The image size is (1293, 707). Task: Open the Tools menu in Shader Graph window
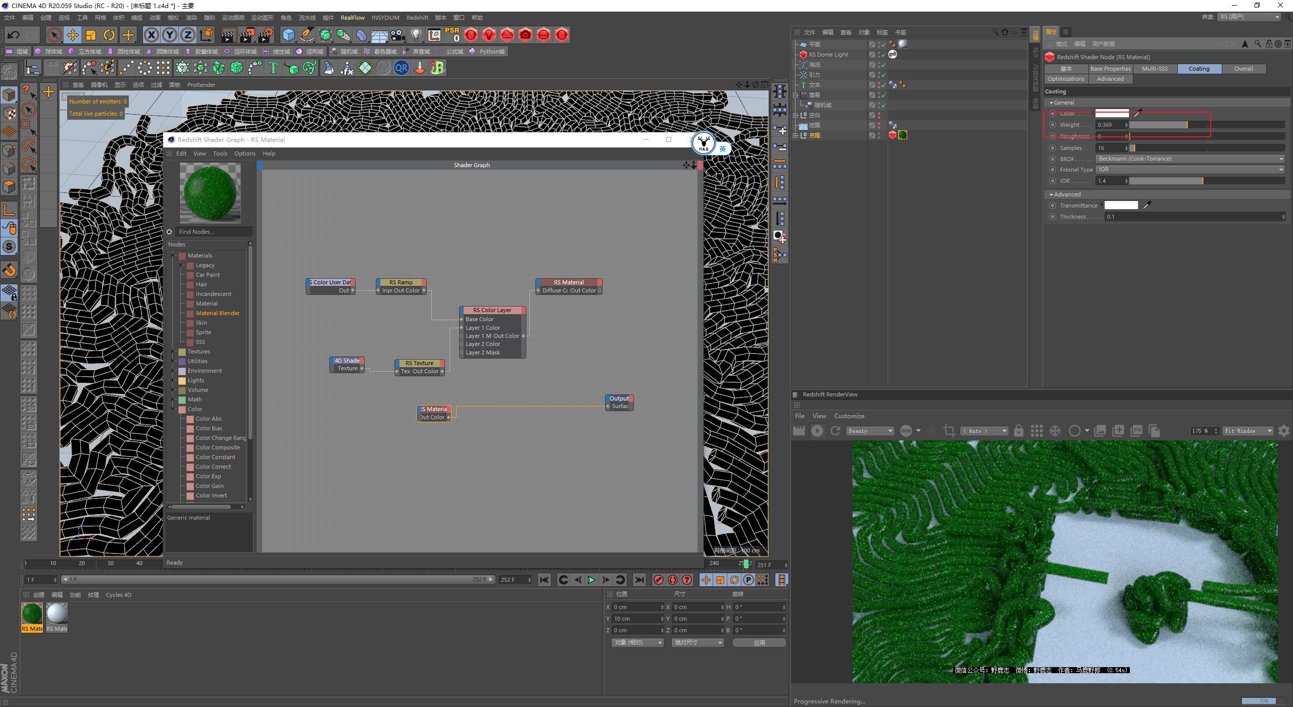pos(220,153)
